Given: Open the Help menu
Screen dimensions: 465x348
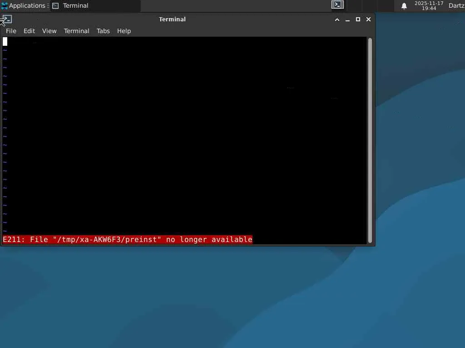Looking at the screenshot, I should (124, 31).
